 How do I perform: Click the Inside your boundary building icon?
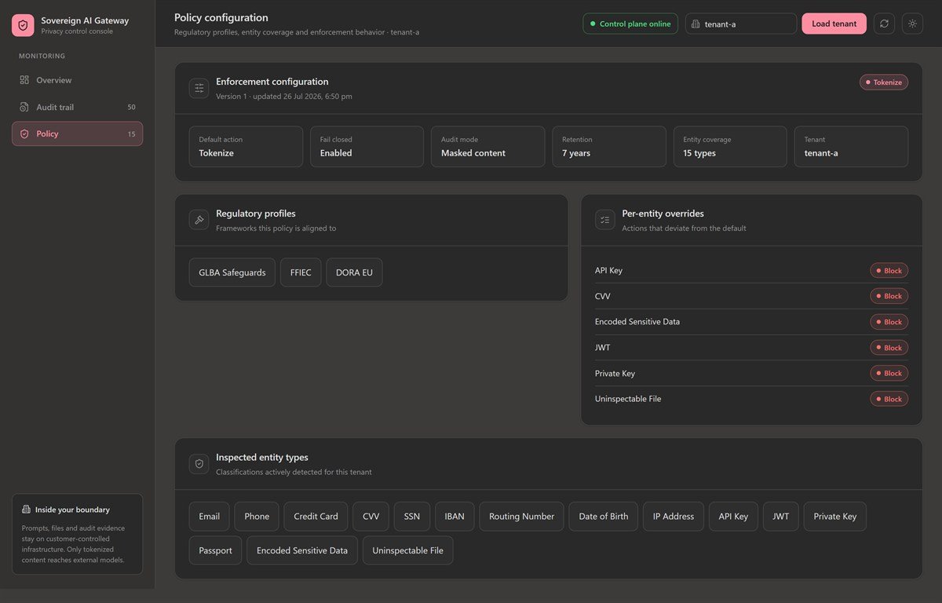(x=26, y=510)
